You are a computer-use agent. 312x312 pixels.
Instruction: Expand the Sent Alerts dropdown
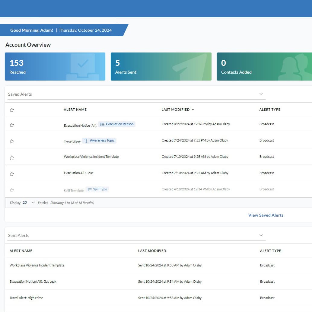click(x=261, y=235)
